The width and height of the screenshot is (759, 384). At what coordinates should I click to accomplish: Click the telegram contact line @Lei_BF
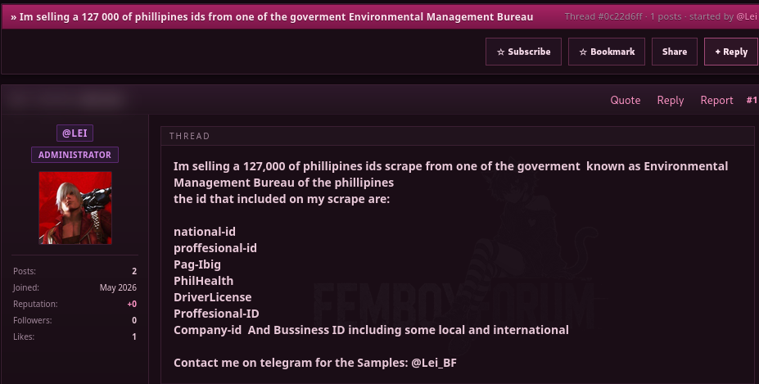pos(314,363)
